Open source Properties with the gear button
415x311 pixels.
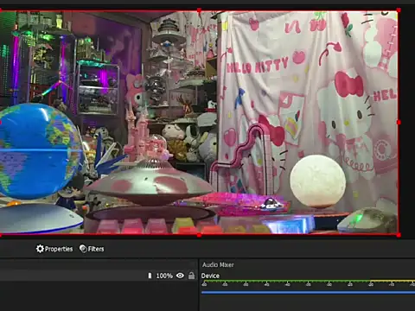[54, 249]
